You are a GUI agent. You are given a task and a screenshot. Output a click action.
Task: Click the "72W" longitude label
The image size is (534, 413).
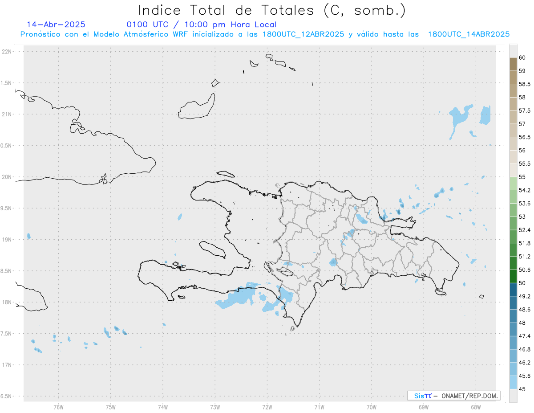point(267,407)
